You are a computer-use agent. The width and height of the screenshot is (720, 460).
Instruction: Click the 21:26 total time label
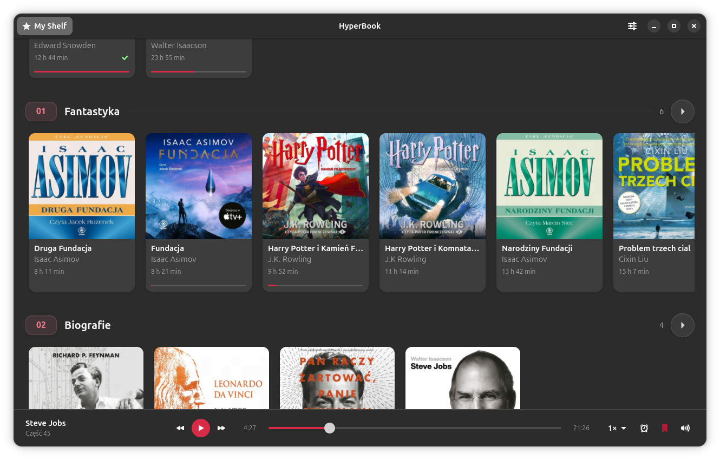tap(581, 428)
